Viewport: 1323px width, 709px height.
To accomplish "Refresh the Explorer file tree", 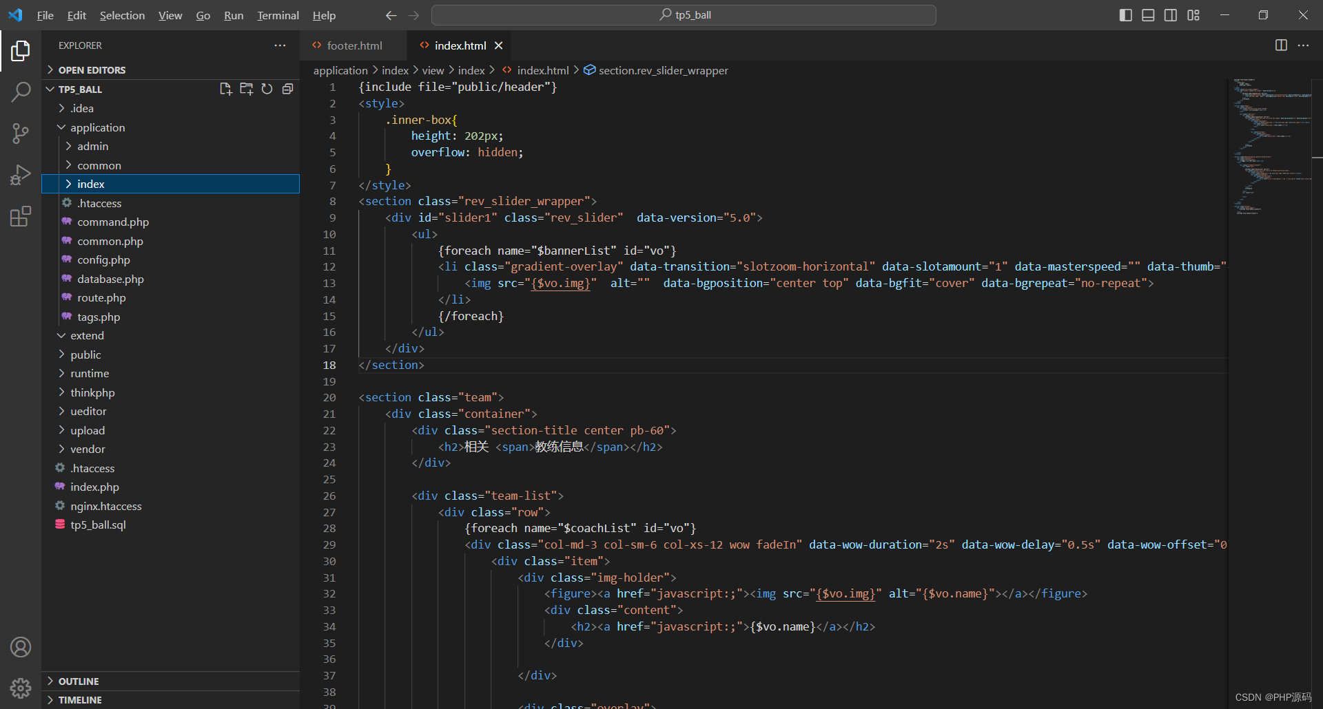I will pyautogui.click(x=267, y=89).
